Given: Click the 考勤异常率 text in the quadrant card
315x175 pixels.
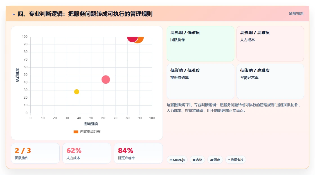Looking at the screenshot, I should click(x=249, y=77).
